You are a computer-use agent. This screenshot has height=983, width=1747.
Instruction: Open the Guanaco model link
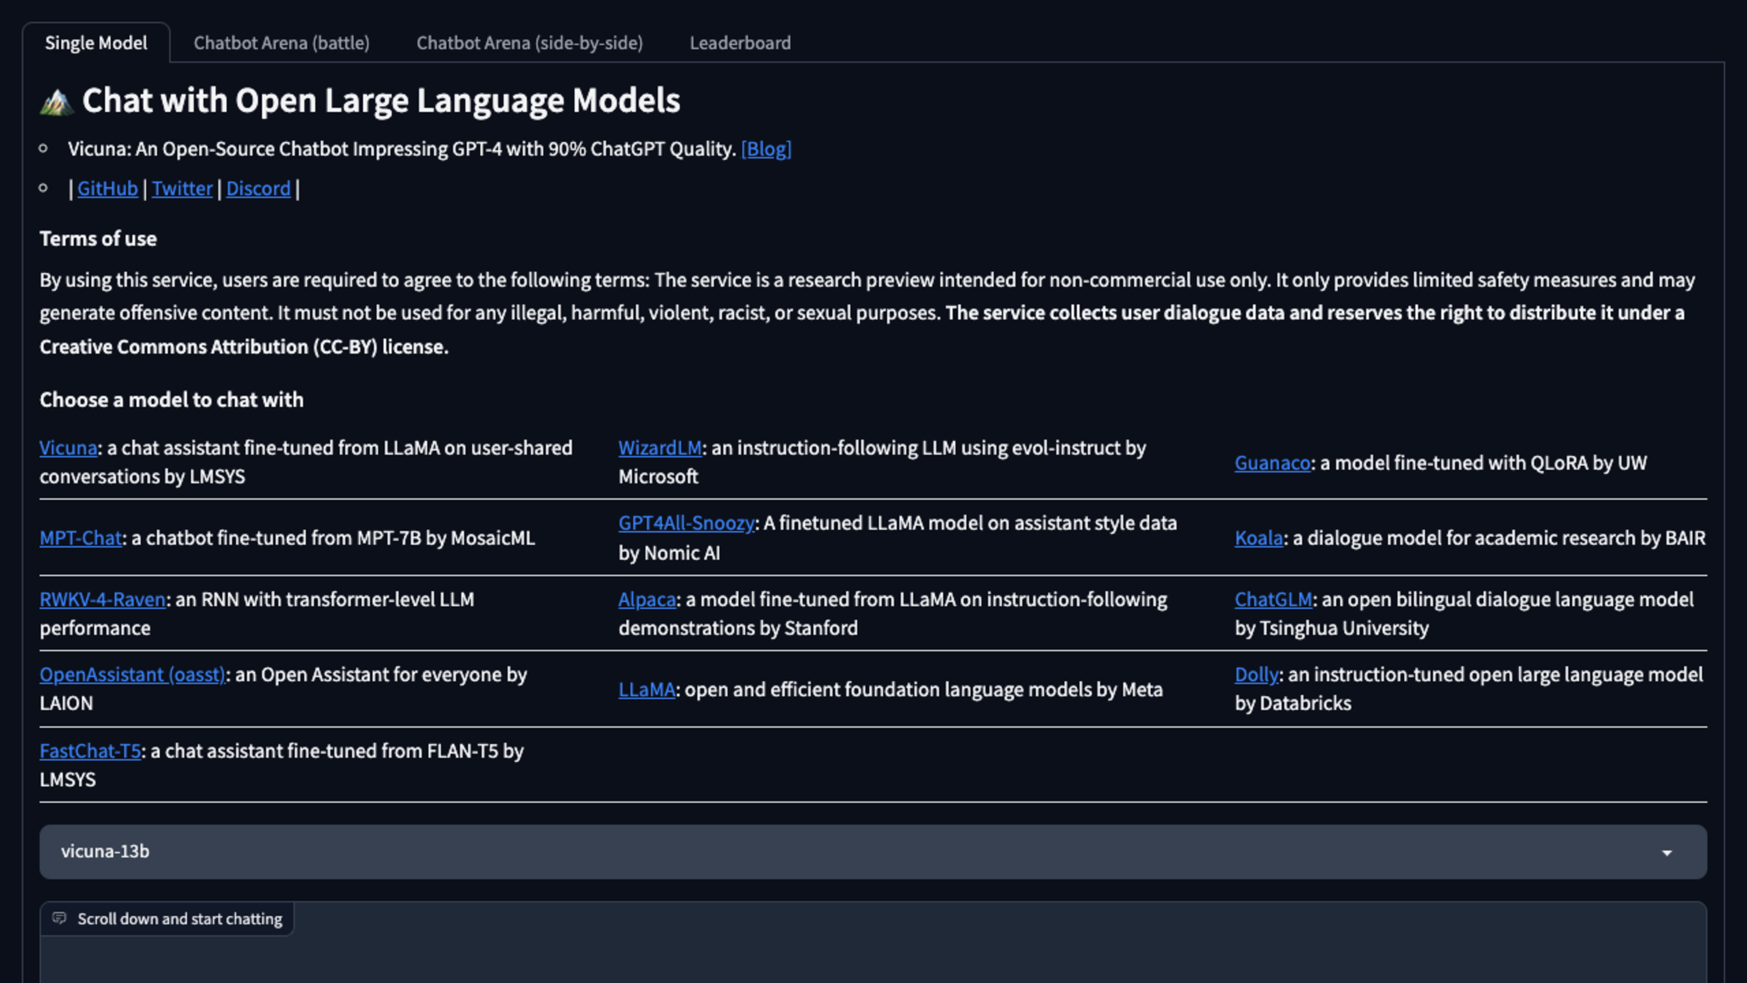coord(1272,463)
